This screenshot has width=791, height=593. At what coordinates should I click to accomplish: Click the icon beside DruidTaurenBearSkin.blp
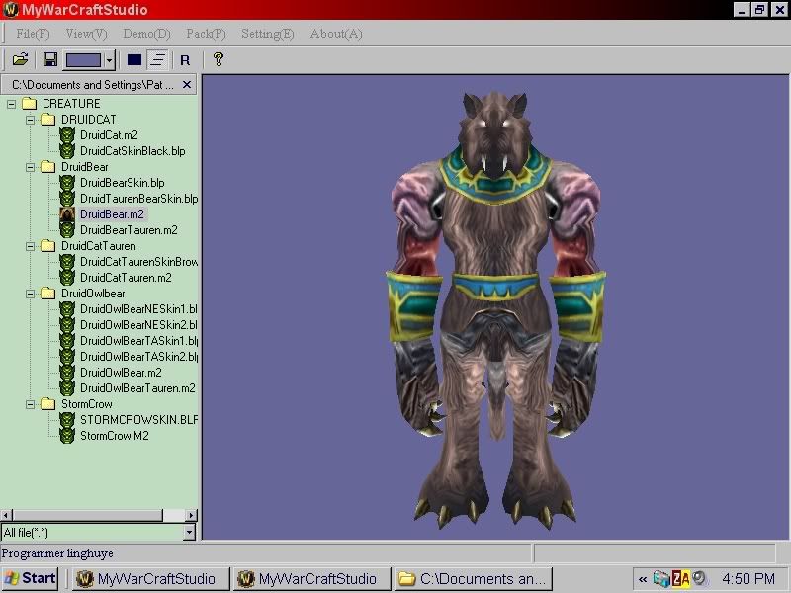(x=67, y=199)
